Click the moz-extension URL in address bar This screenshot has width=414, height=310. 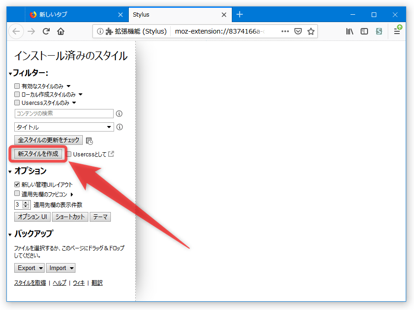coord(220,31)
